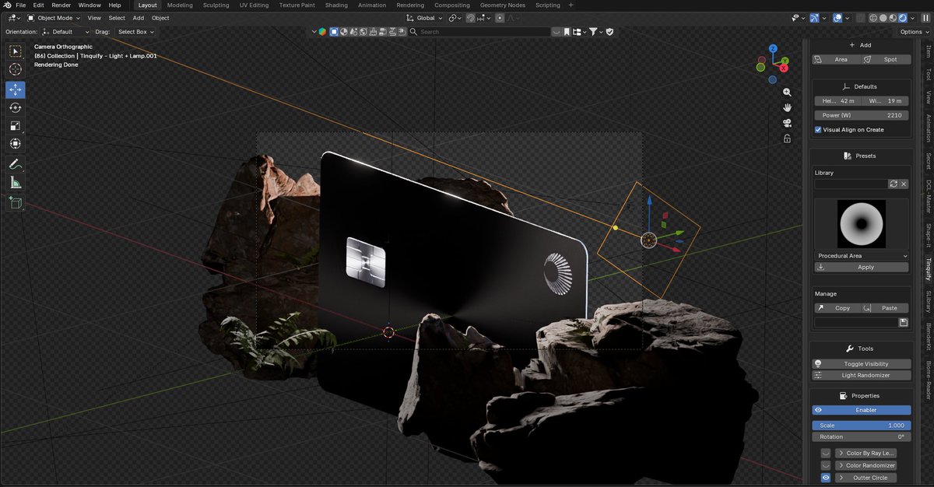Switch to material preview shading
934x487 pixels.
coord(894,17)
